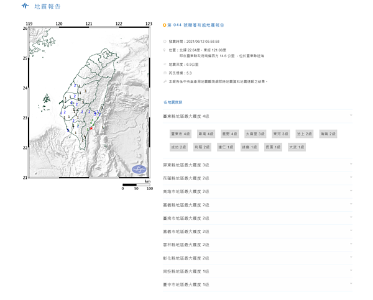The image size is (373, 300).
Task: Collapse the 臺東縣地區最大震度 4級 section
Action: (x=257, y=116)
